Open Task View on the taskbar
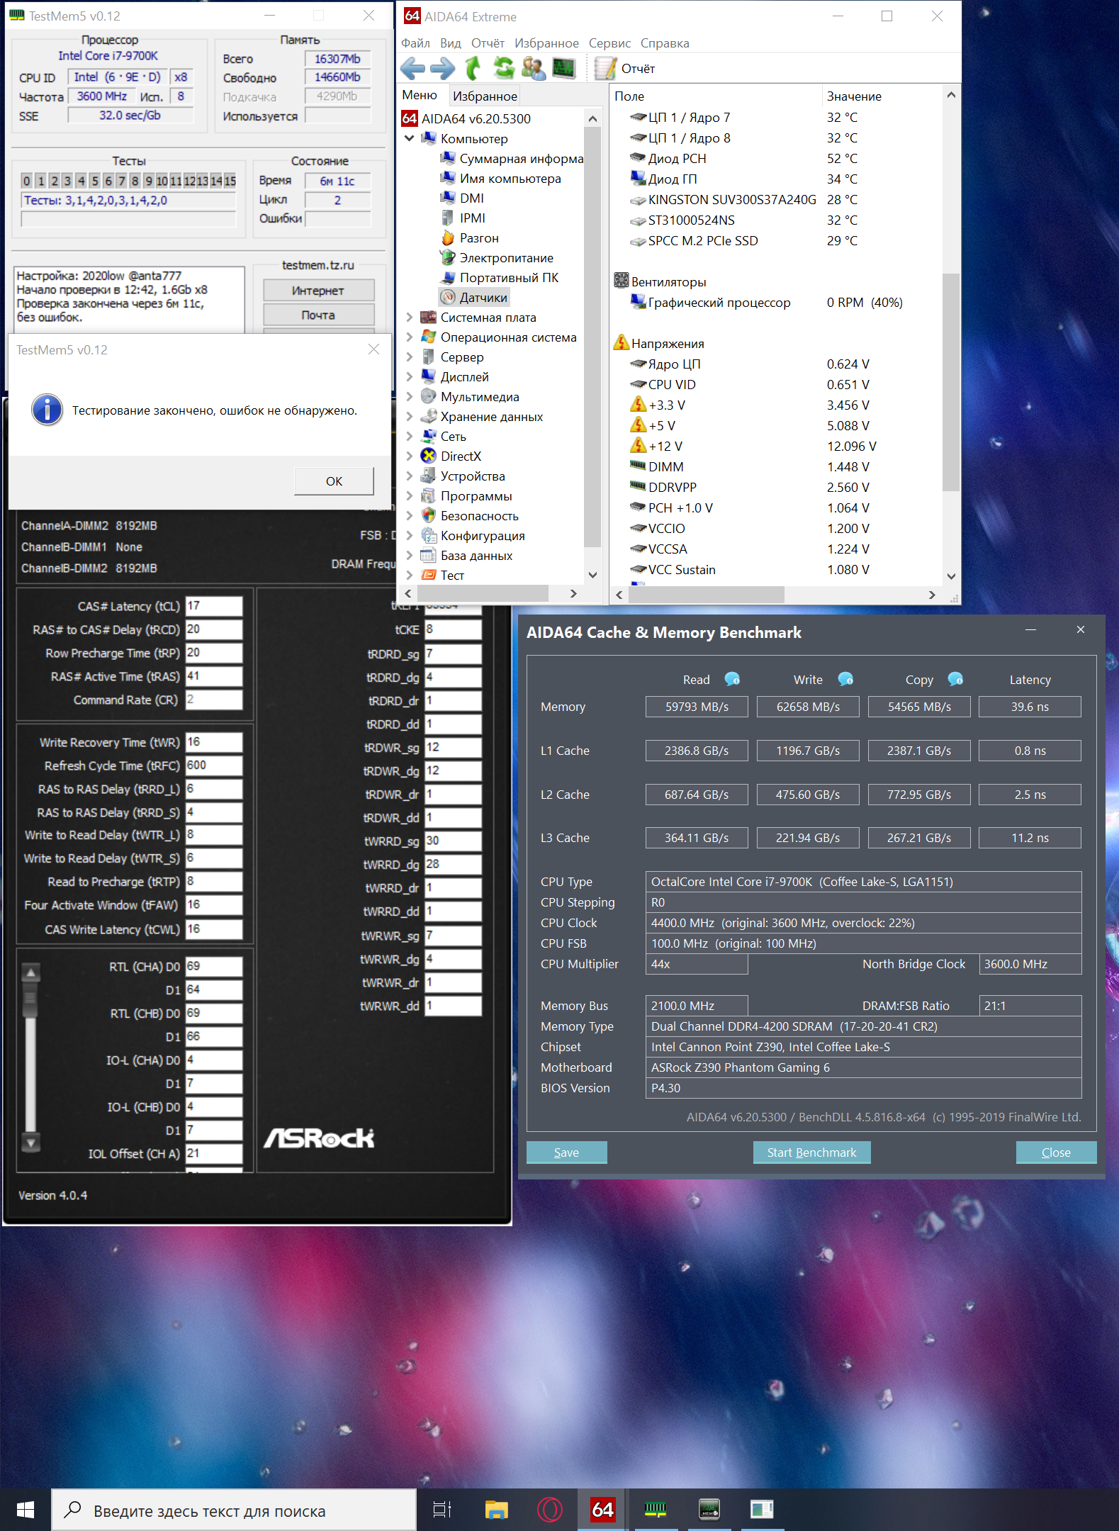Screen dimensions: 1119x1531 (442, 1510)
